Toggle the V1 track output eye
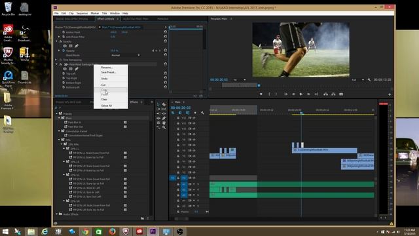Image resolution: width=419 pixels, height=236 pixels. pyautogui.click(x=194, y=178)
